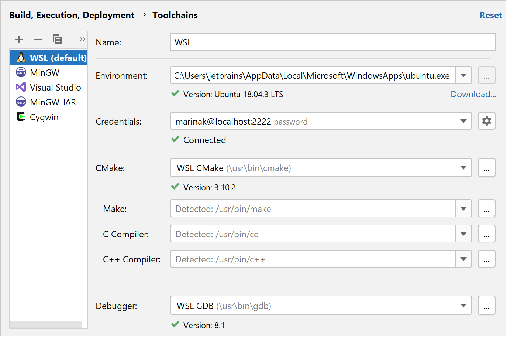Remove the selected toolchain with the minus icon
The width and height of the screenshot is (507, 337).
(x=38, y=40)
